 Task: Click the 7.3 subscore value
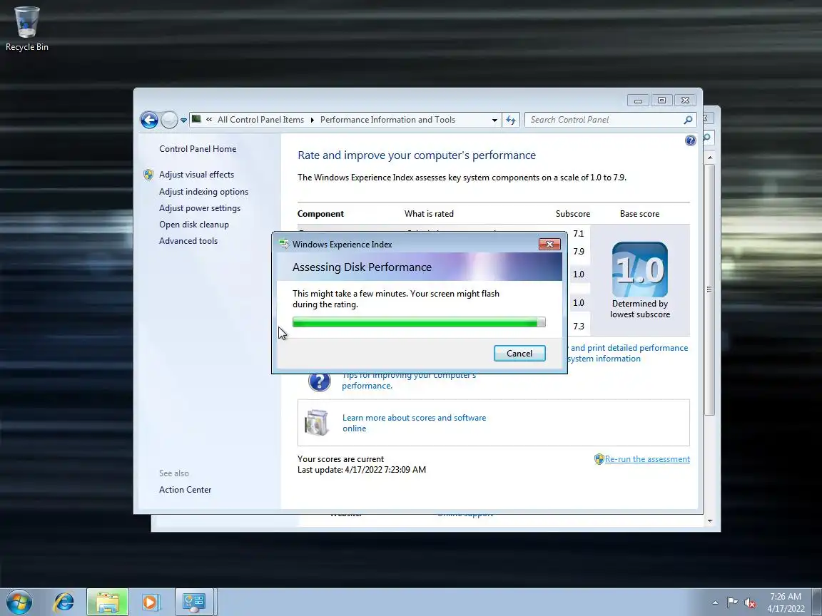578,327
